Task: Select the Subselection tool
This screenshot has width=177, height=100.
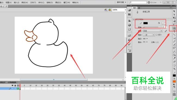Action: pos(174,14)
